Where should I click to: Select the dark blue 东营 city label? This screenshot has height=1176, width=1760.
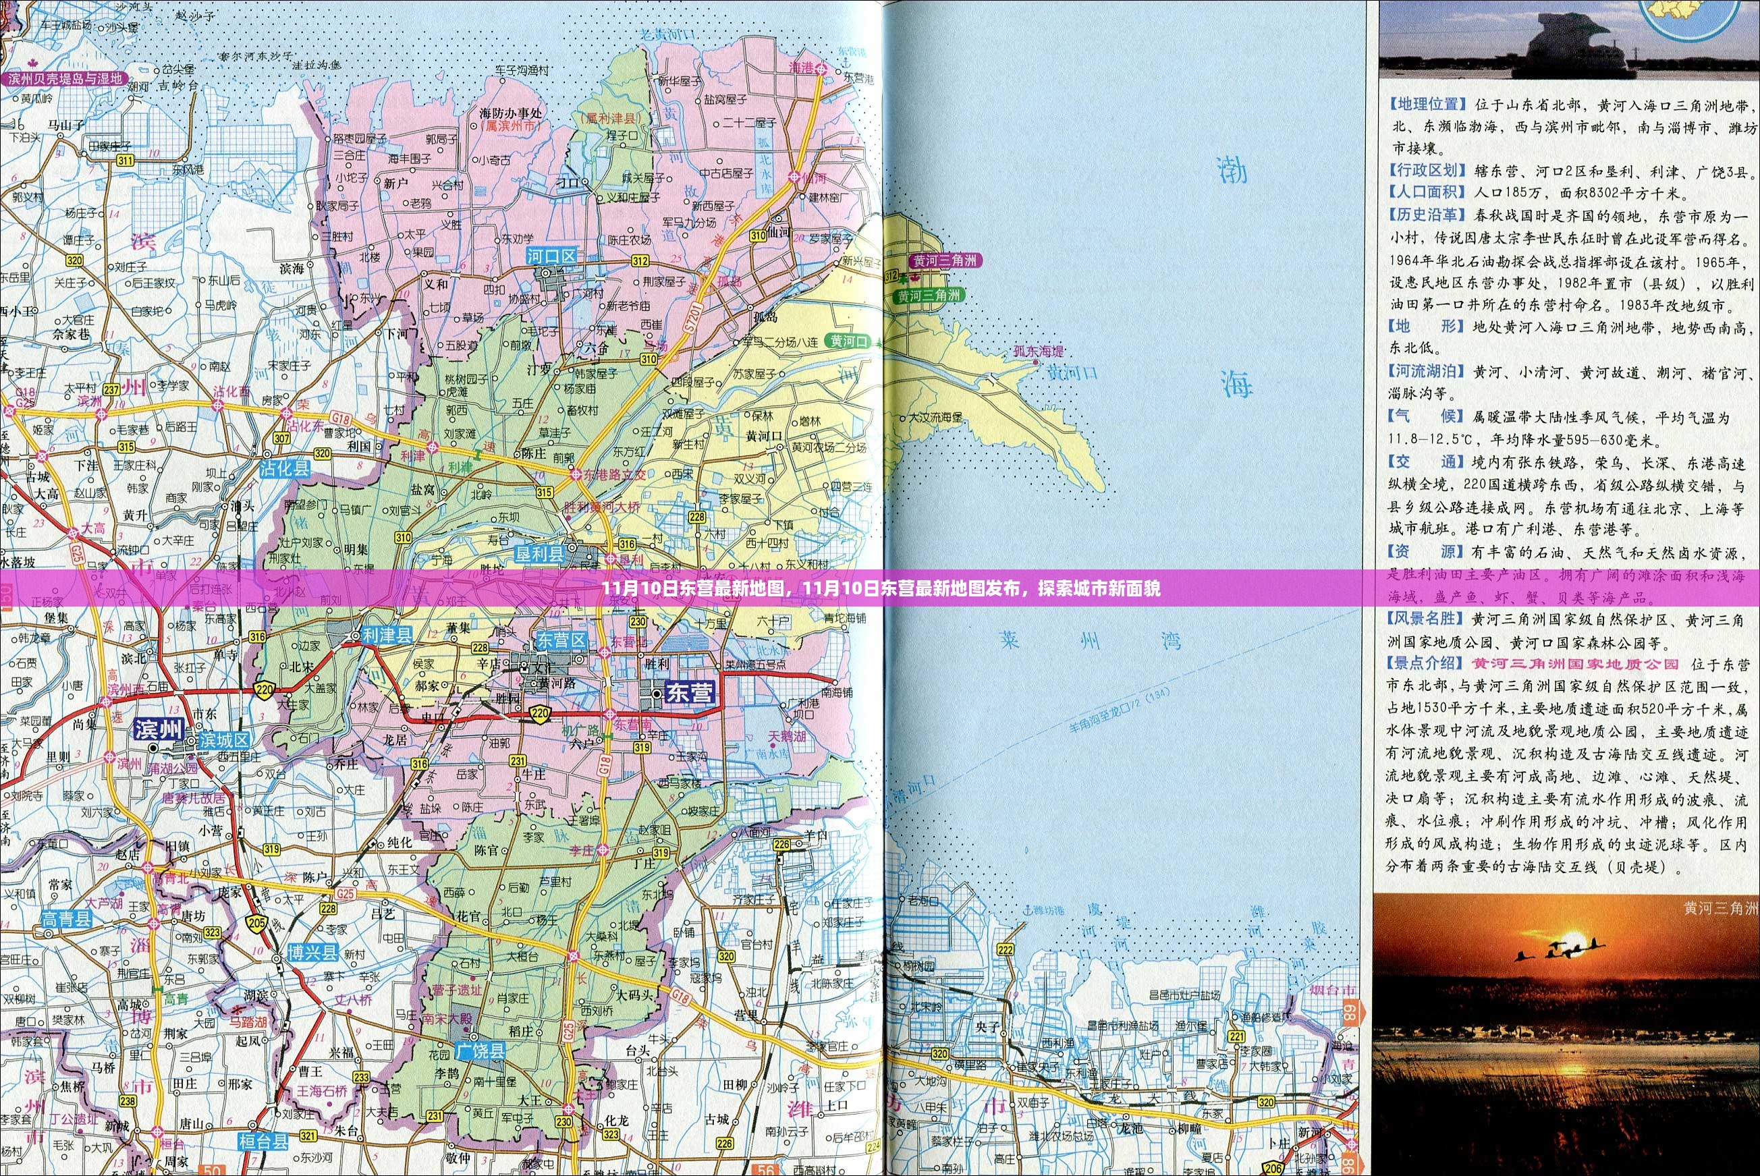(689, 692)
